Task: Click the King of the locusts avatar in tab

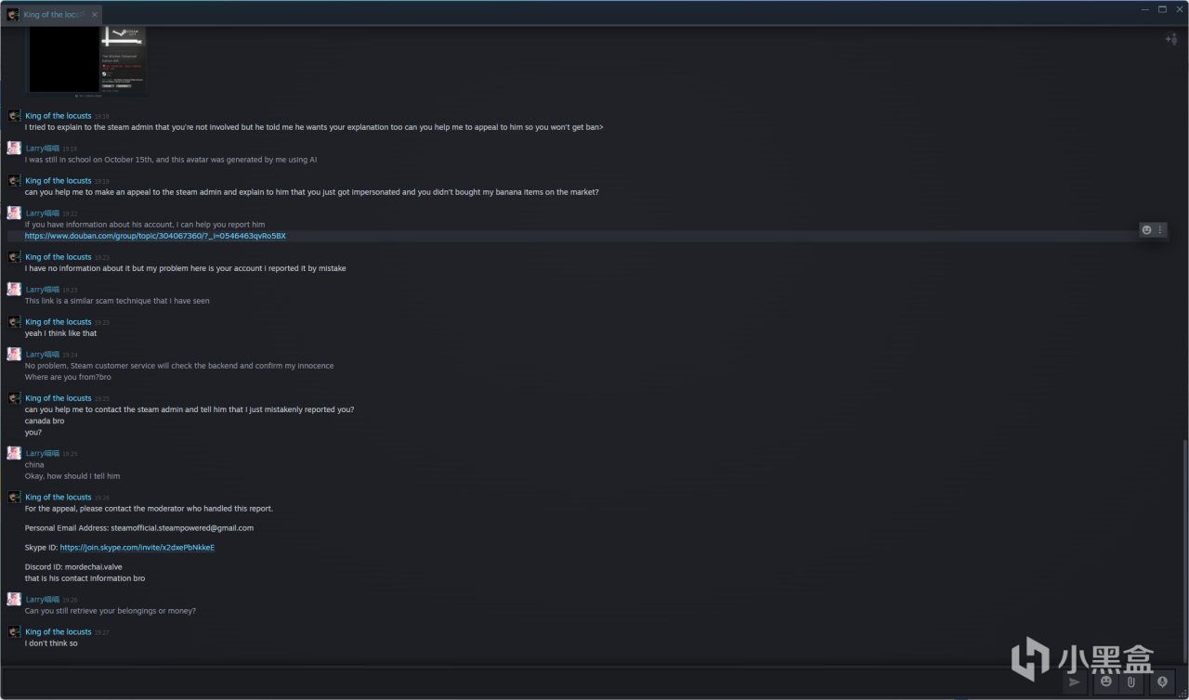Action: coord(14,15)
